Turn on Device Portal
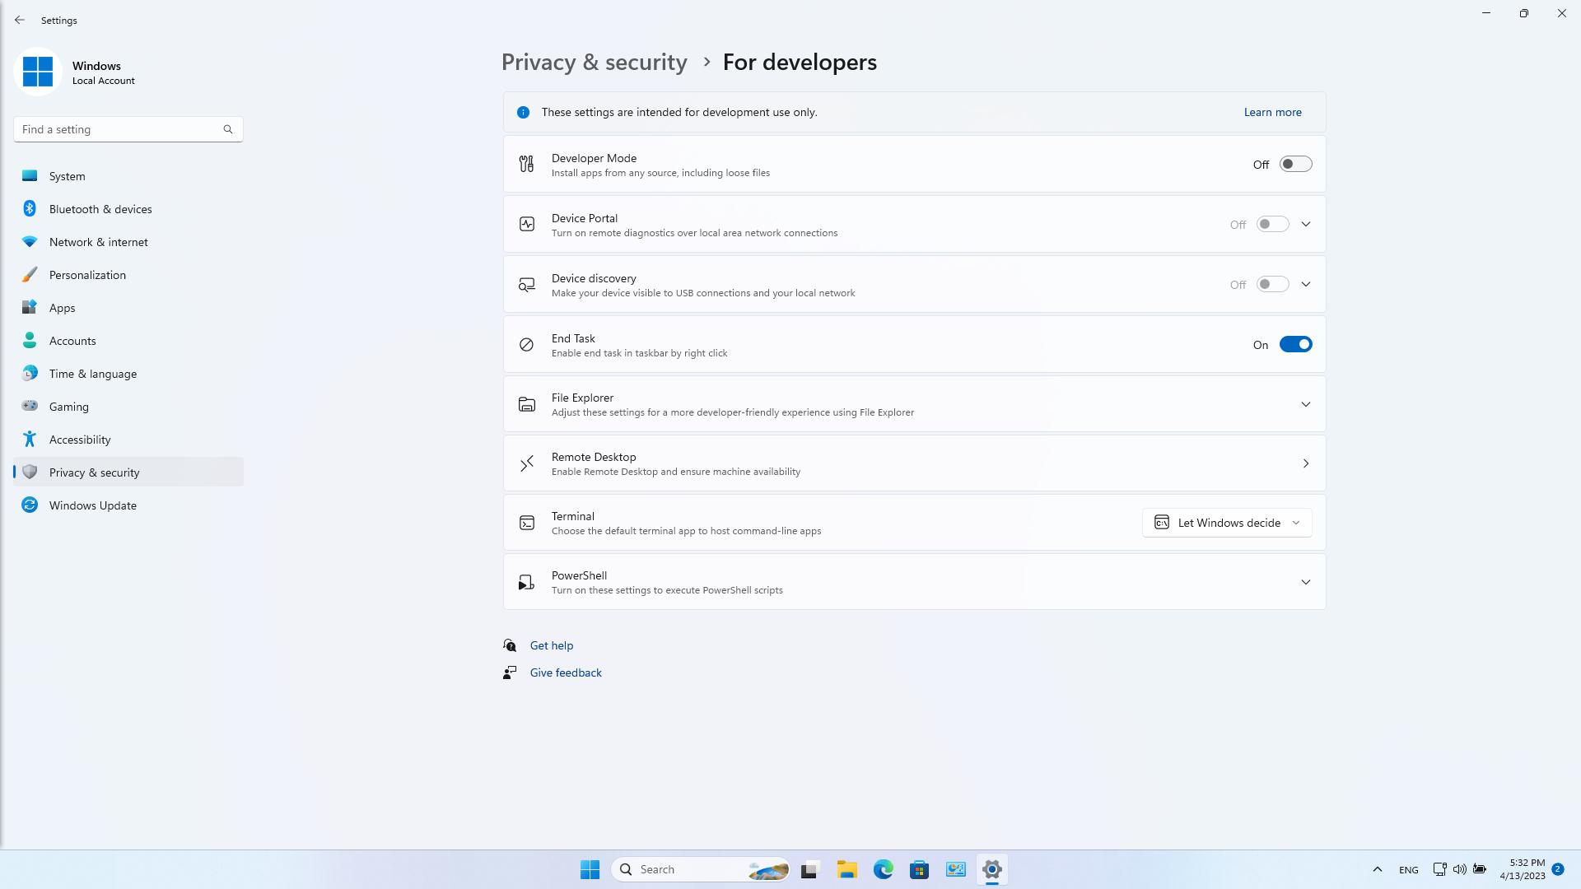This screenshot has height=889, width=1581. click(x=1271, y=224)
